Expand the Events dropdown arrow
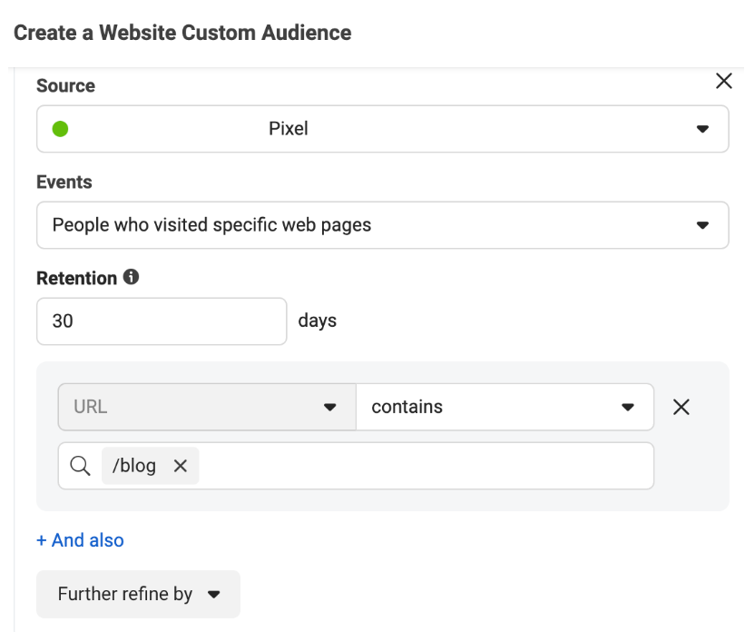The width and height of the screenshot is (755, 632). point(702,225)
